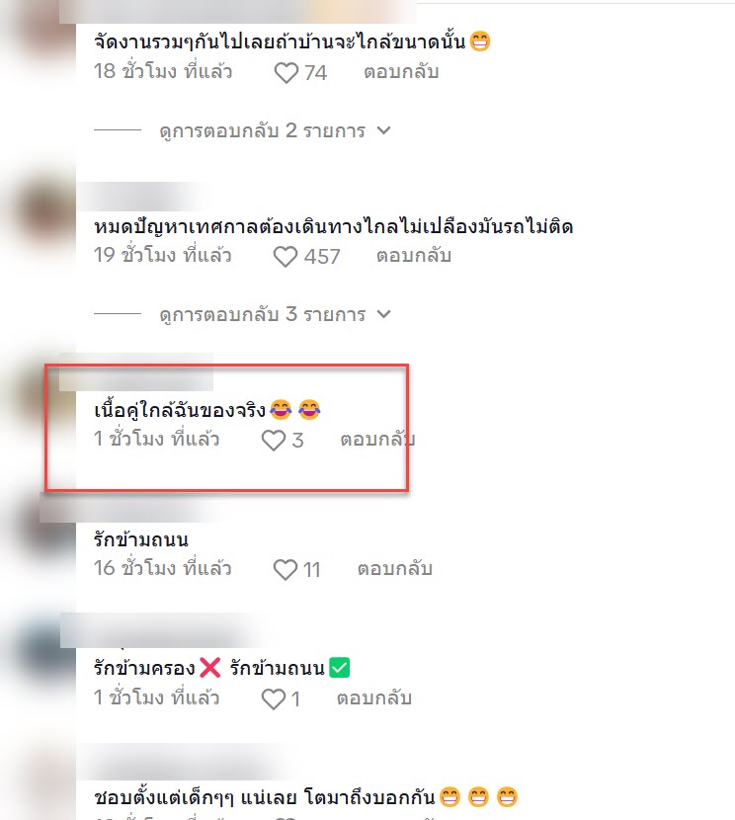Click chevron next to 3 รายการ
Screen dimensions: 735x820
(x=383, y=314)
